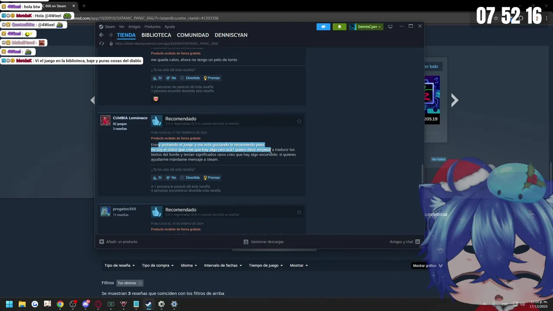
Task: Click the Steam page vertical scrollbar
Action: click(x=422, y=174)
